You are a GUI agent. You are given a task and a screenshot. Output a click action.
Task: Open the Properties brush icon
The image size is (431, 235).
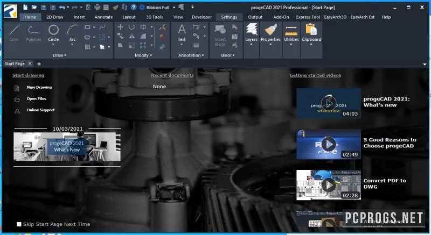coord(271,30)
